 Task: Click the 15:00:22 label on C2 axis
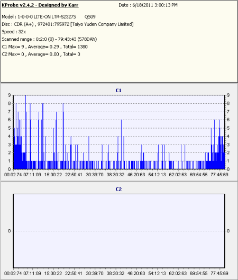click(x=53, y=274)
